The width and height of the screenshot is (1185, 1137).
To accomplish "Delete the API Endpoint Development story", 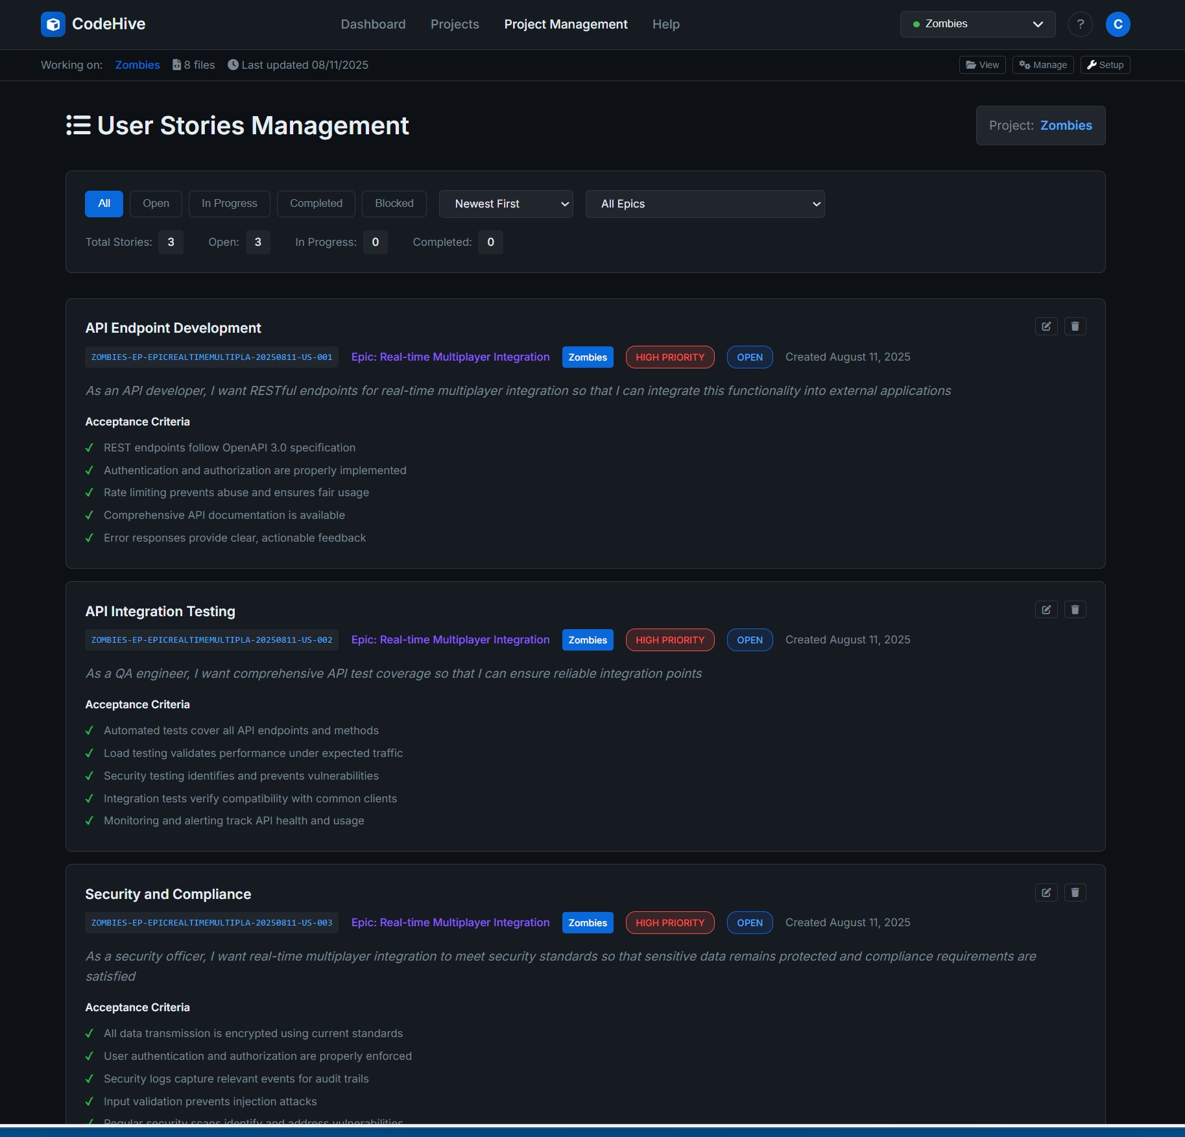I will coord(1075,326).
